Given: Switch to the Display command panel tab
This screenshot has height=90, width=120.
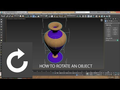Looking at the screenshot, I should (115, 19).
